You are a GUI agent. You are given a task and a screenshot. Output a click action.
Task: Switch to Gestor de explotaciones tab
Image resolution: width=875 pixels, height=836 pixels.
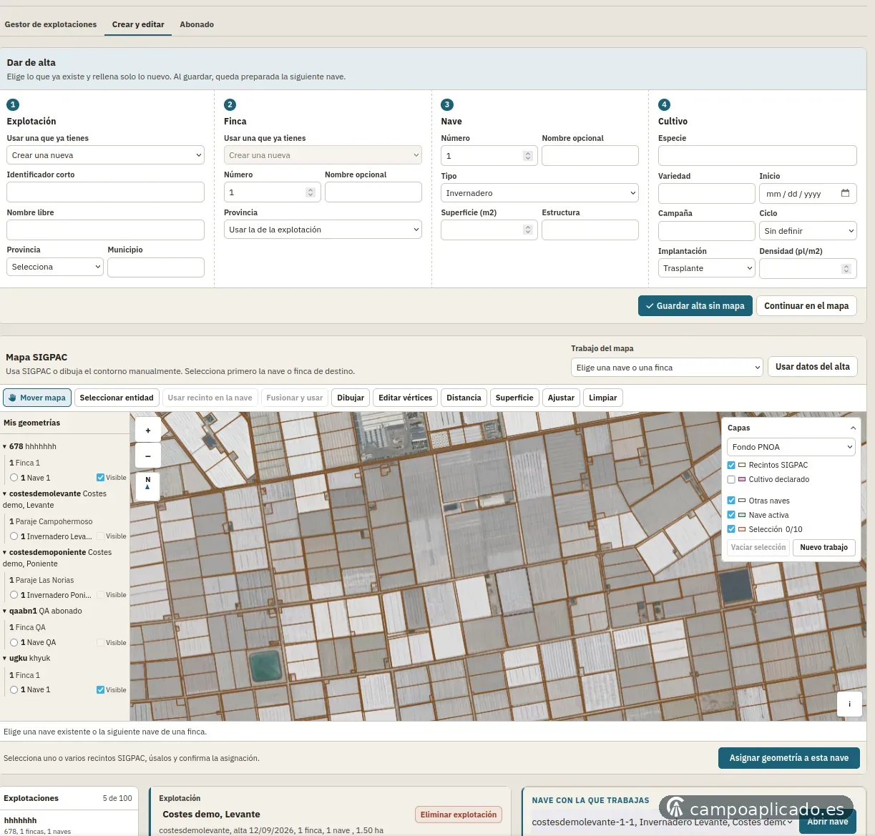(x=51, y=24)
